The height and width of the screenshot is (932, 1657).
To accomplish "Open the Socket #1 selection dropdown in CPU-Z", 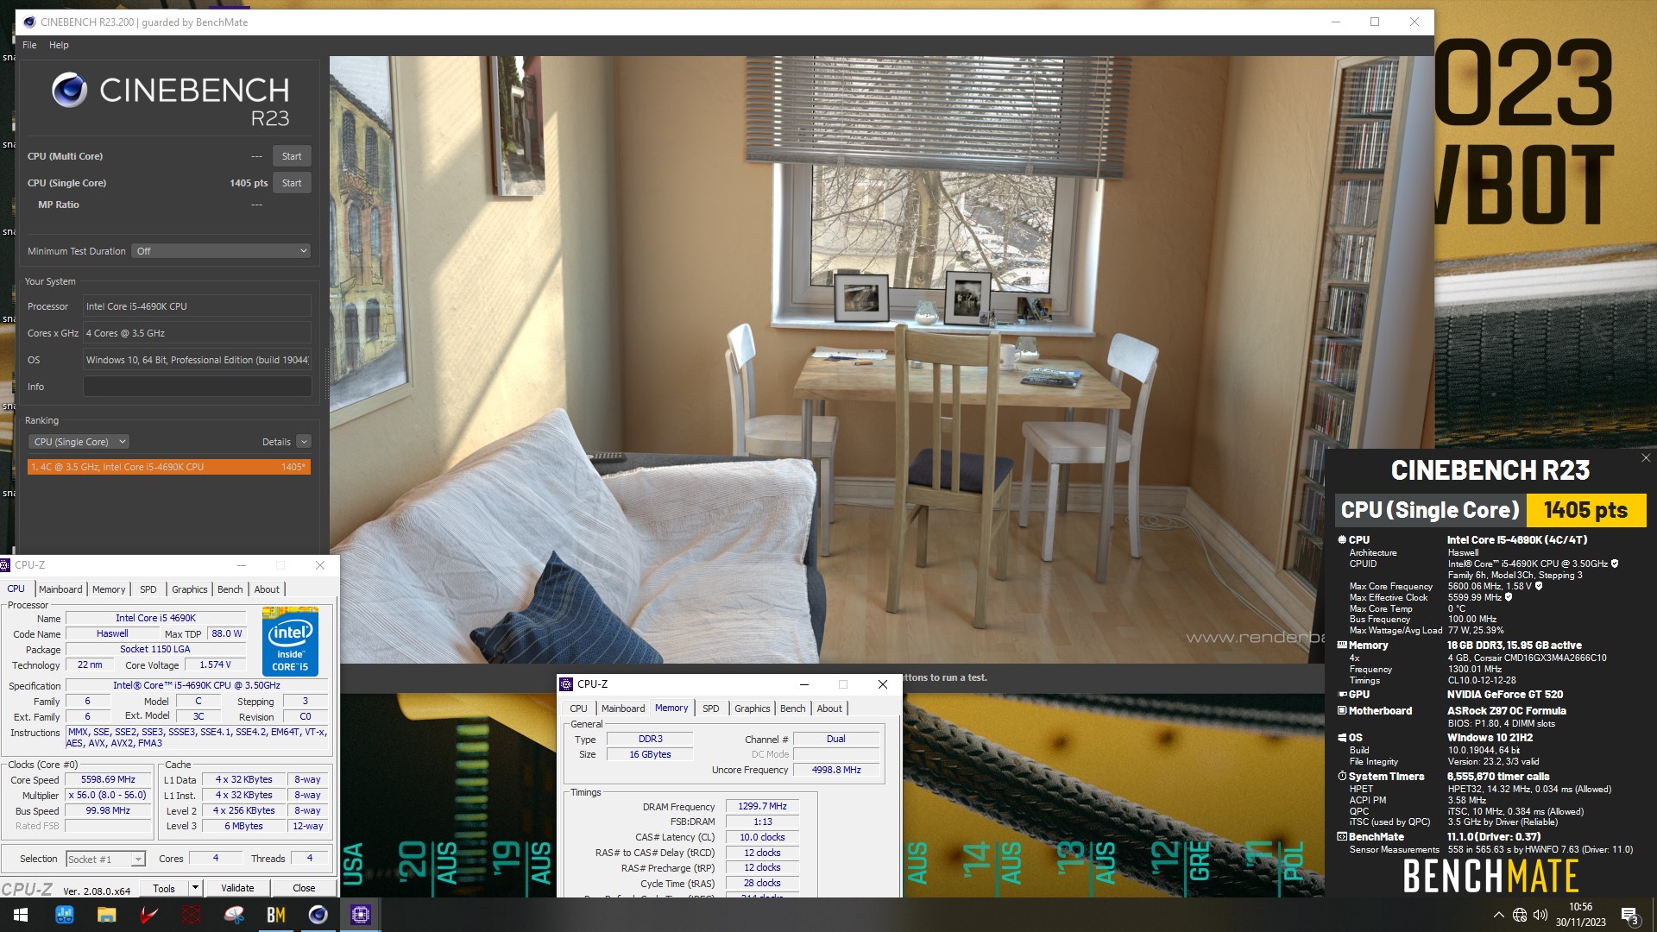I will [x=105, y=860].
